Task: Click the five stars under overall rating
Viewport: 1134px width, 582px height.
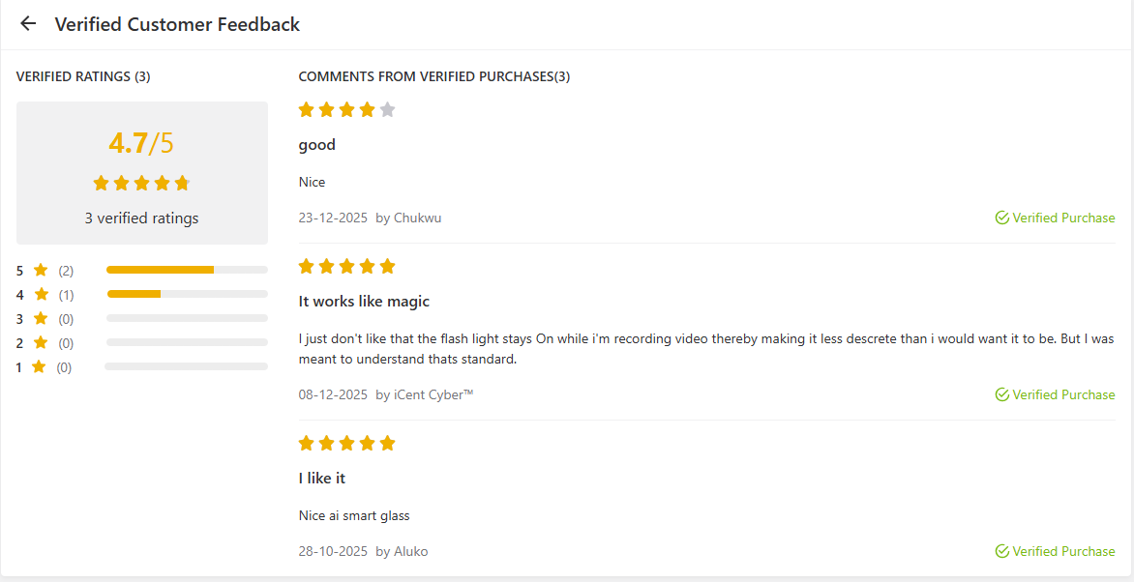Action: pos(141,184)
